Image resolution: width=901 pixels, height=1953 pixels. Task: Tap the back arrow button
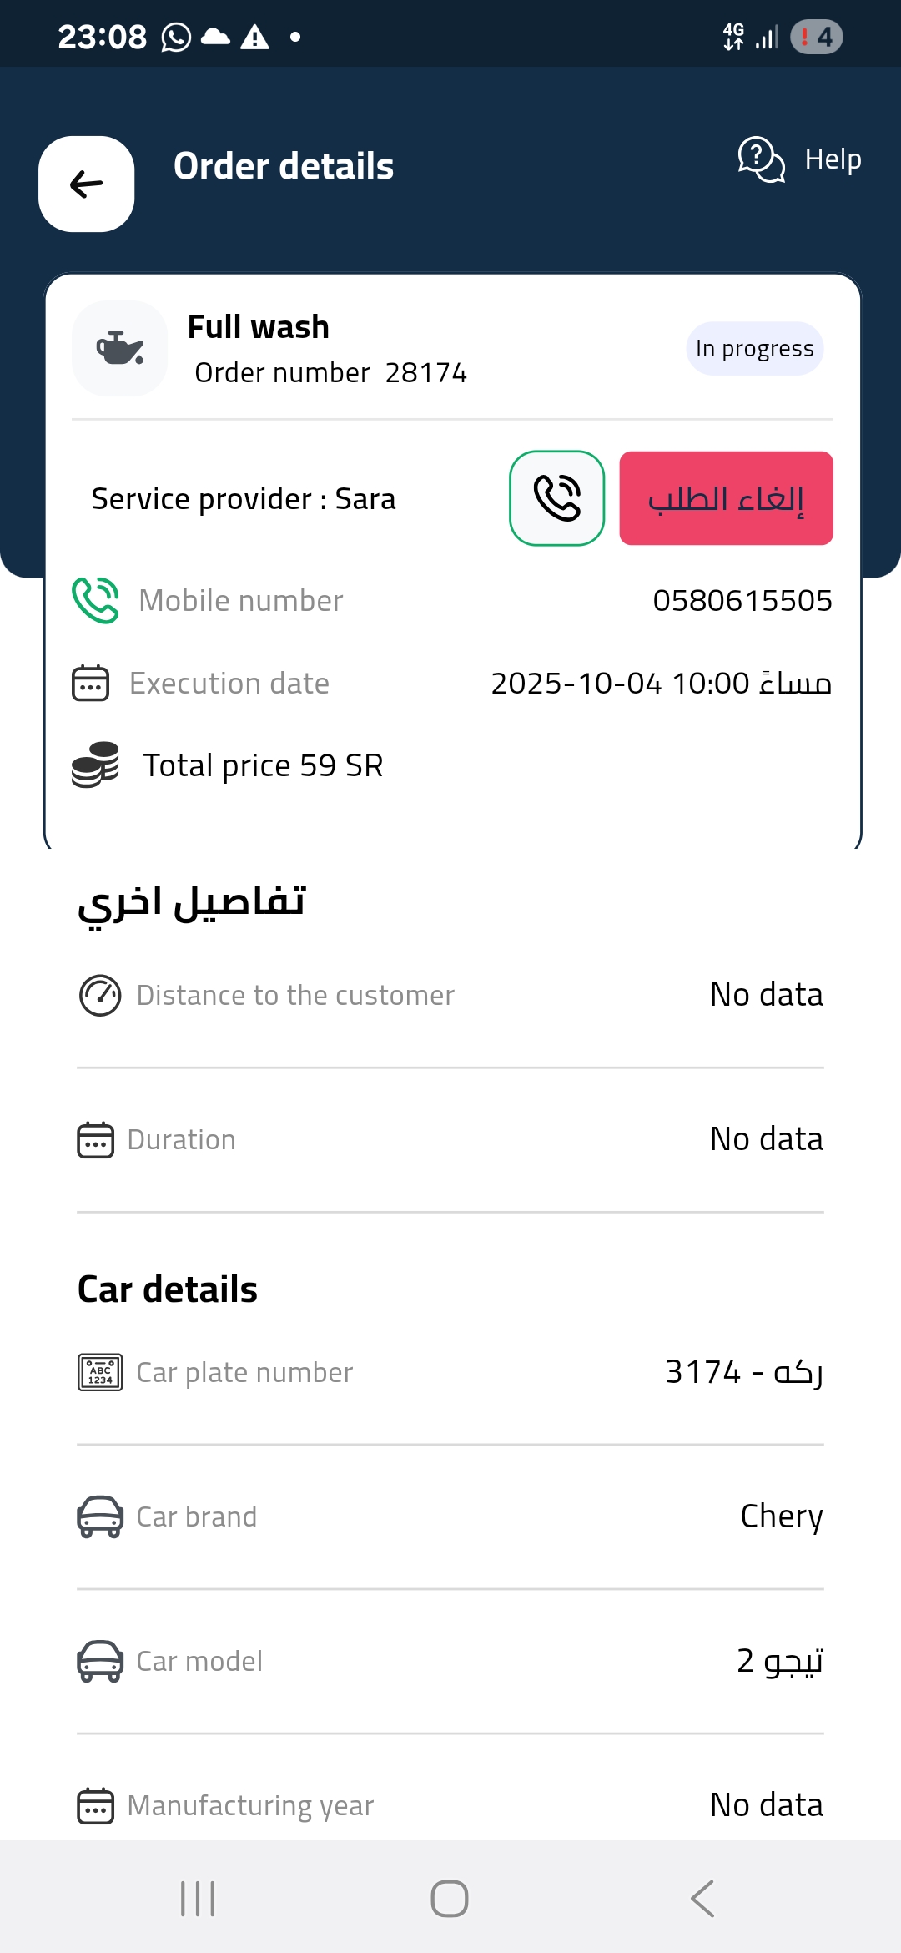click(87, 184)
